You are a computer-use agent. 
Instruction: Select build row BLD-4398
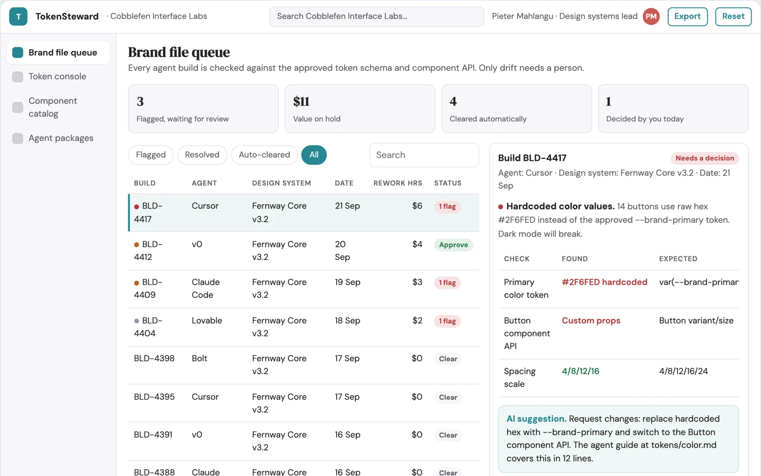click(304, 365)
